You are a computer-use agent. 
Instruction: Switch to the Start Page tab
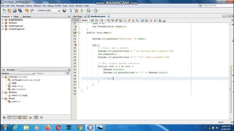77,16
